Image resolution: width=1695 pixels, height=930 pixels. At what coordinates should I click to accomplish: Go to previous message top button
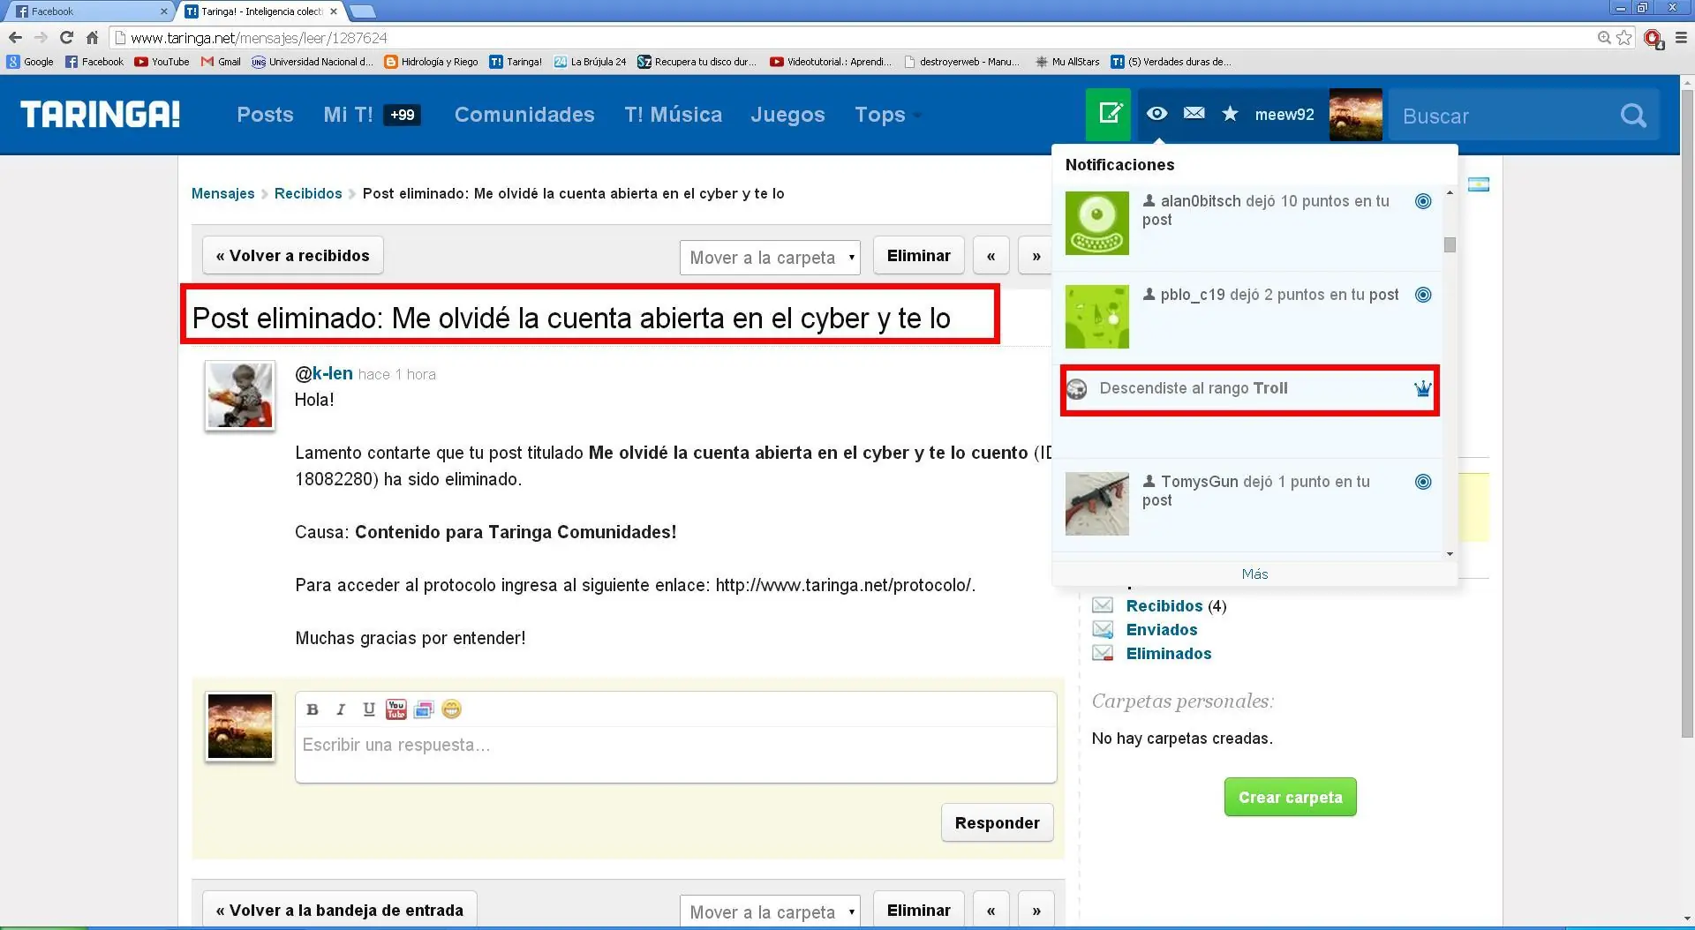[x=991, y=256]
